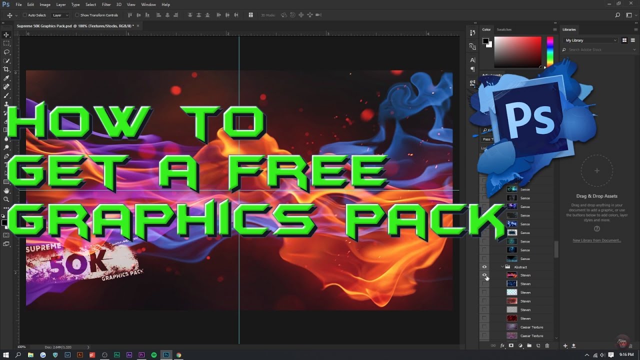
Task: Select the Rectangular Marquee tool
Action: [6, 43]
